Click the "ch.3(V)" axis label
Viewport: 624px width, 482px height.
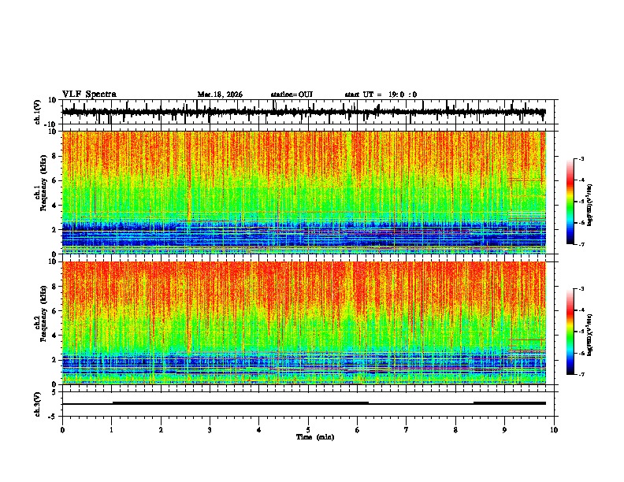point(38,405)
